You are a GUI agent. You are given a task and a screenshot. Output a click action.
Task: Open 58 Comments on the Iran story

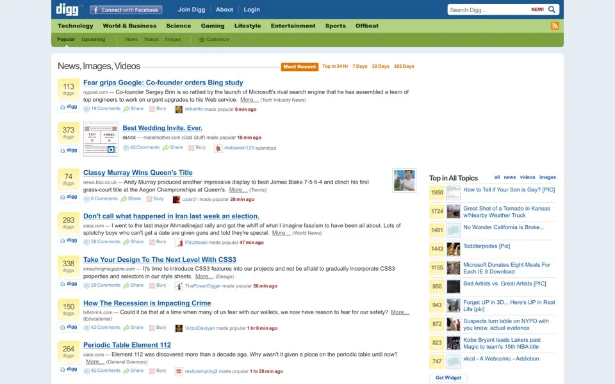click(102, 242)
